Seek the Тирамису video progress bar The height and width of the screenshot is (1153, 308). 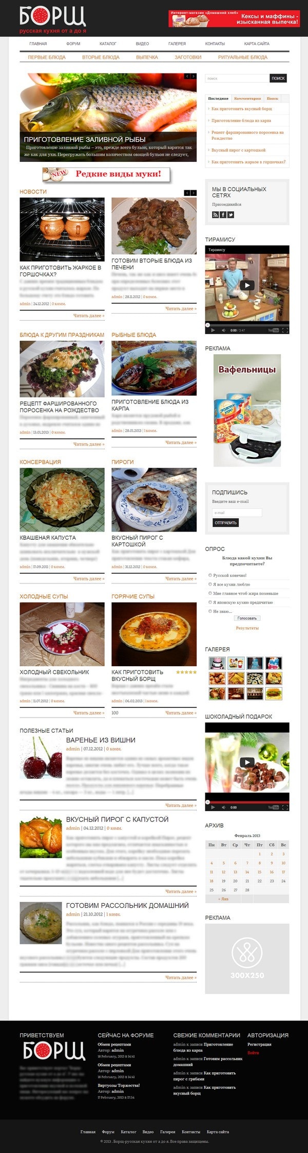[x=247, y=325]
